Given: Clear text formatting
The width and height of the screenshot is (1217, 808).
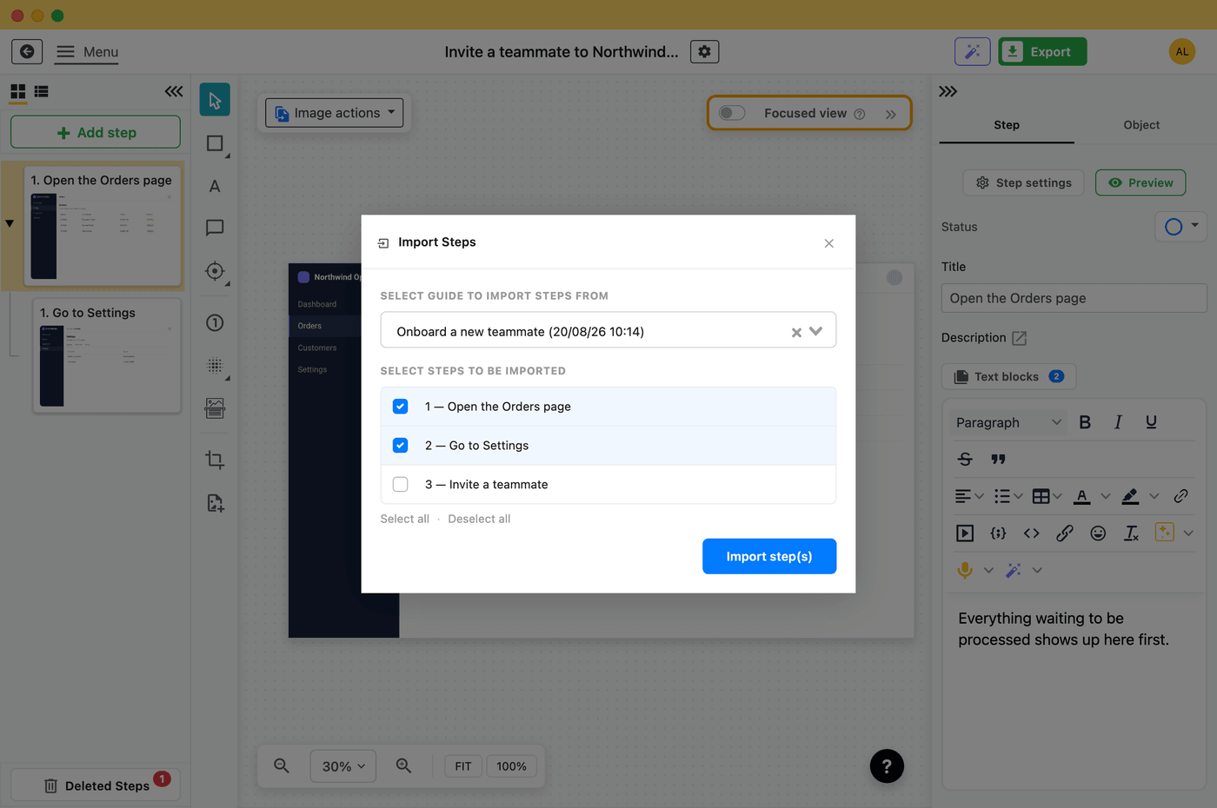Looking at the screenshot, I should coord(1131,533).
